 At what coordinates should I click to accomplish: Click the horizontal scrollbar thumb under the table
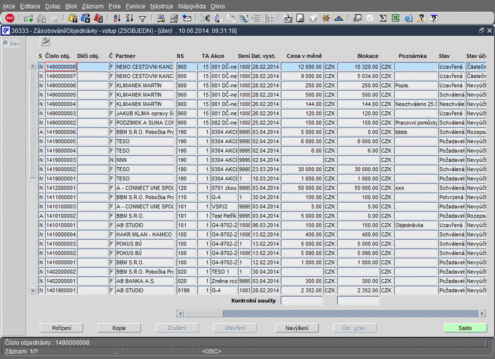(204, 314)
